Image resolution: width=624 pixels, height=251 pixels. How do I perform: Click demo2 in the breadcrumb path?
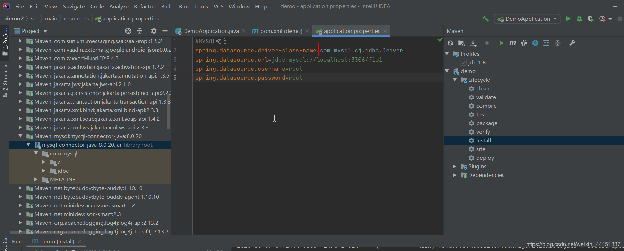(x=14, y=19)
